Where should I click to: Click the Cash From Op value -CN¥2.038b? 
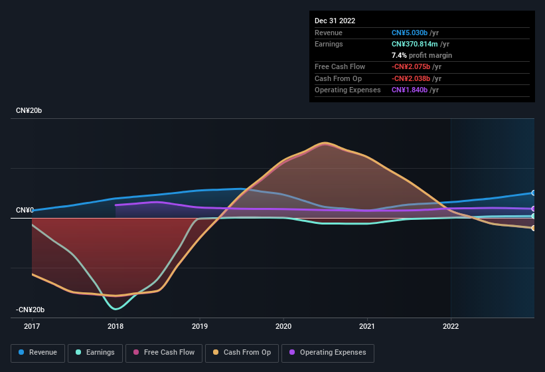tap(411, 78)
